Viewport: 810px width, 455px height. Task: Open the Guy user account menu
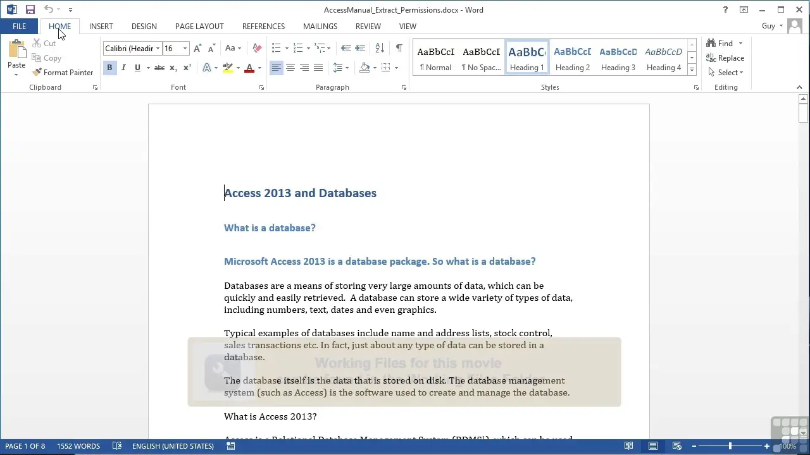(x=772, y=26)
